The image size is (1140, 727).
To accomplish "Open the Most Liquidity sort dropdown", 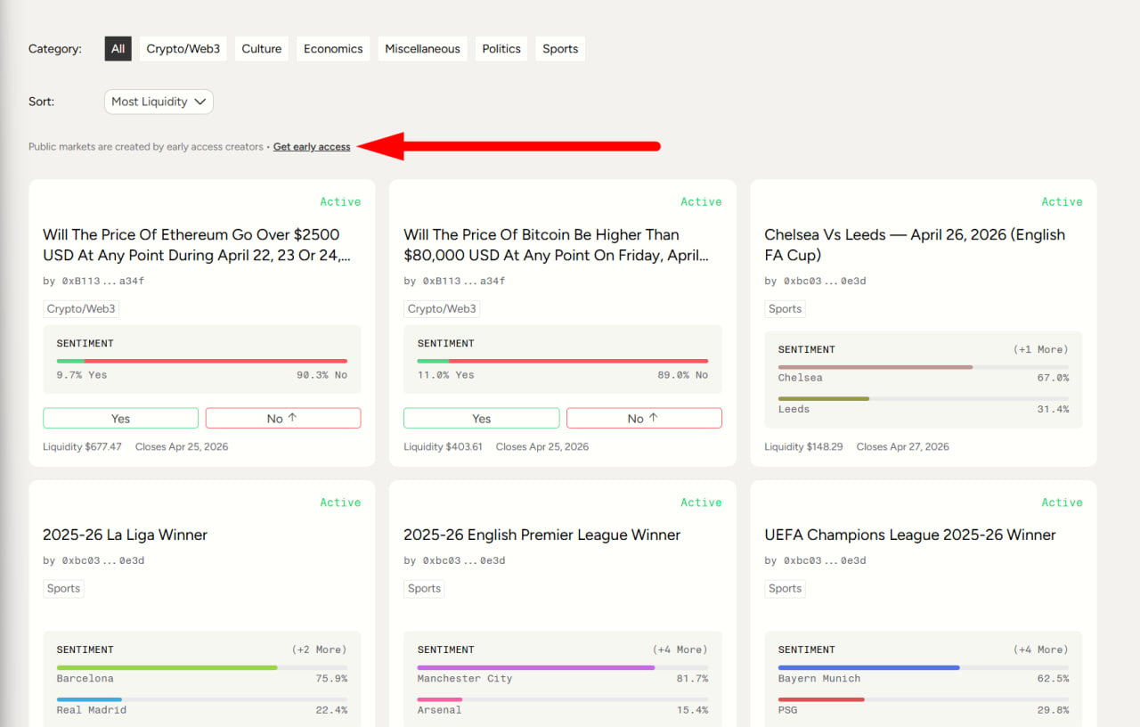I will coord(159,102).
